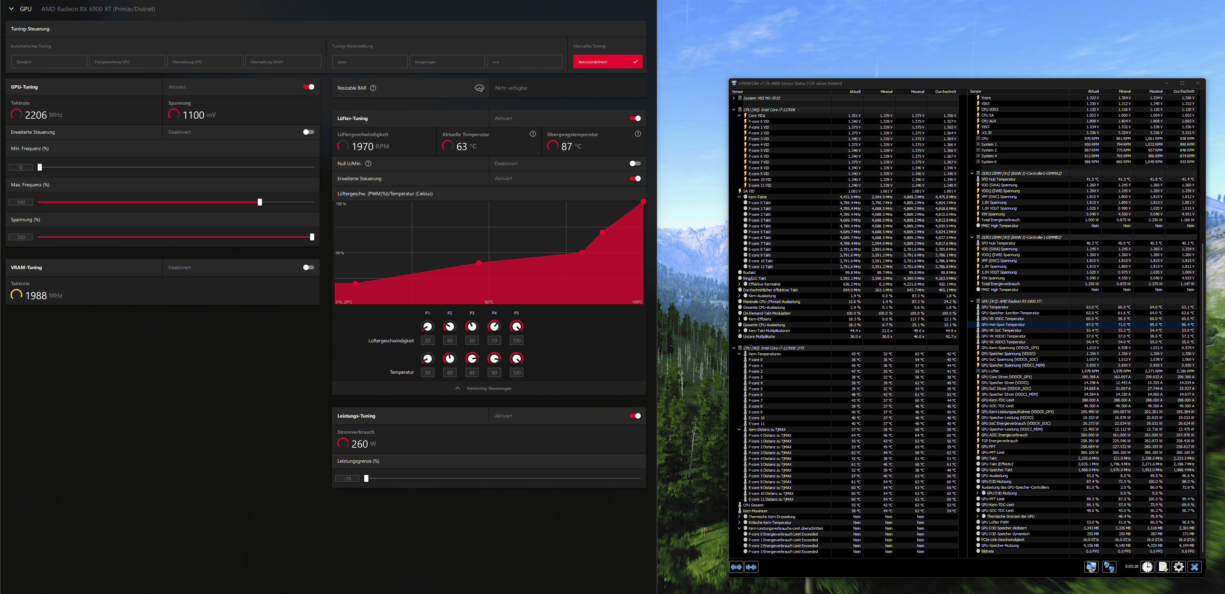The height and width of the screenshot is (594, 1225).
Task: Toggle GPU Erweiterte Steuerung Deaktiviert switch
Action: pos(309,132)
